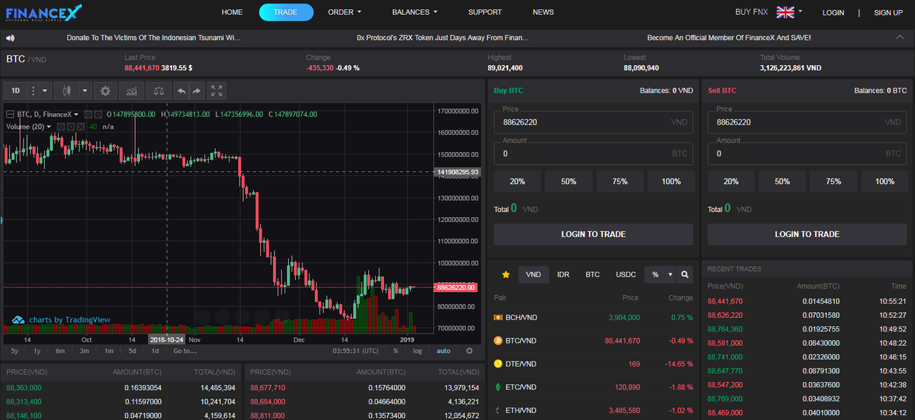Select 100% in Sell BTC panel
This screenshot has width=915, height=420.
[x=885, y=181]
